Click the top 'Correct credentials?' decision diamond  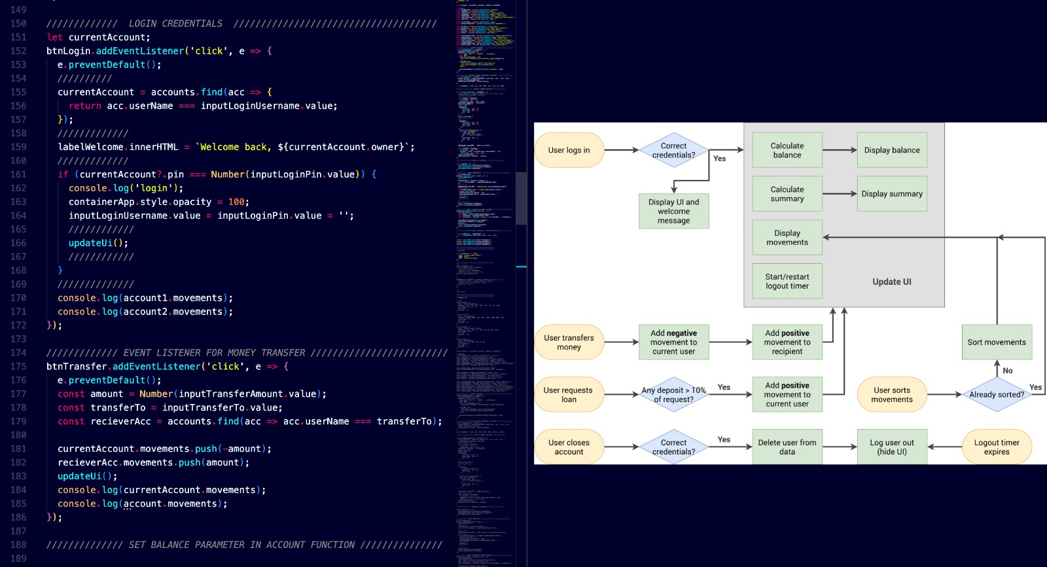point(673,151)
